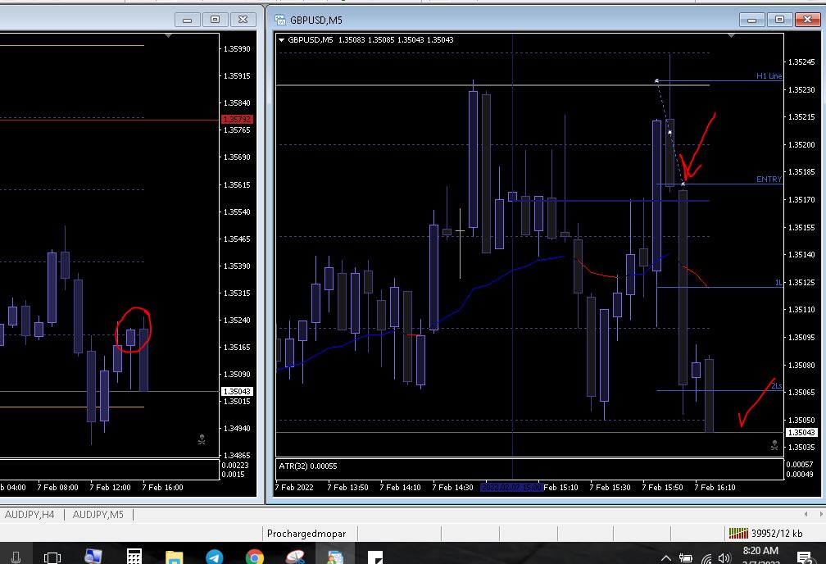Click the chart shift triangle on GBPUSD chart
826x564 pixels.
(x=731, y=35)
